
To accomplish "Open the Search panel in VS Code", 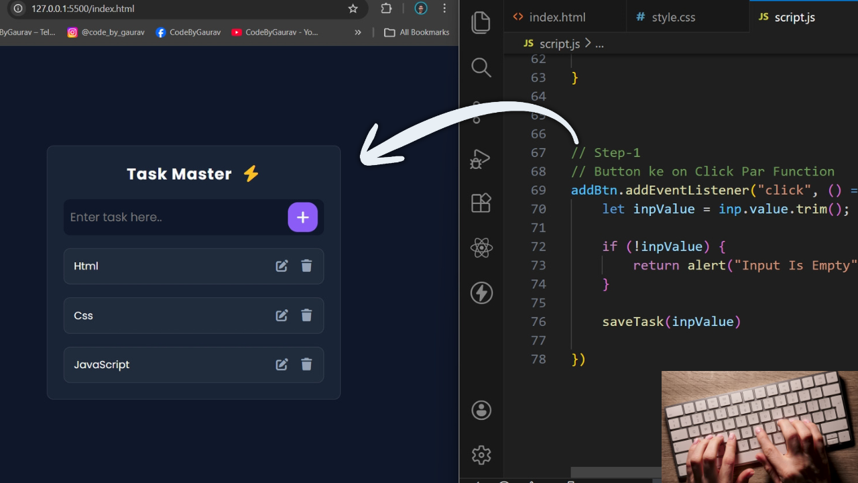I will pyautogui.click(x=481, y=67).
